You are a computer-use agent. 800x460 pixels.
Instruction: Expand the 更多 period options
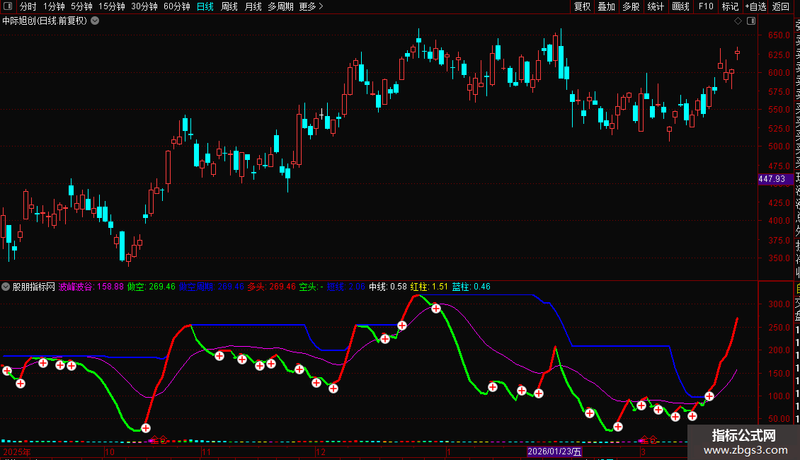311,6
